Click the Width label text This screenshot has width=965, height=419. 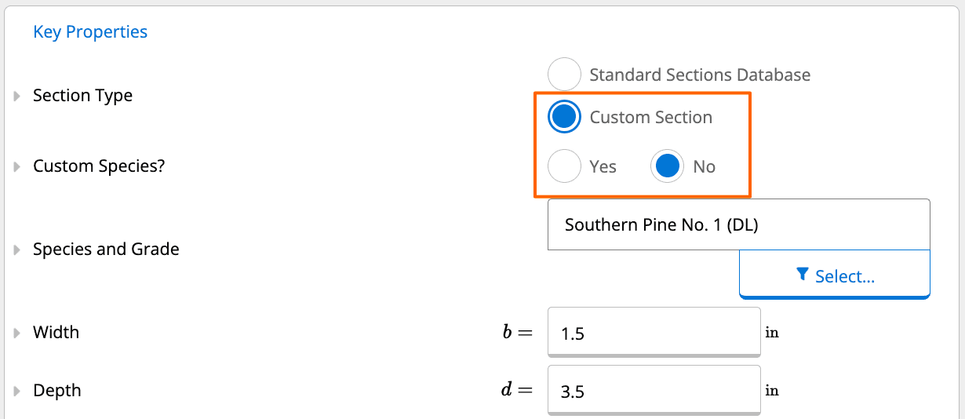(56, 333)
